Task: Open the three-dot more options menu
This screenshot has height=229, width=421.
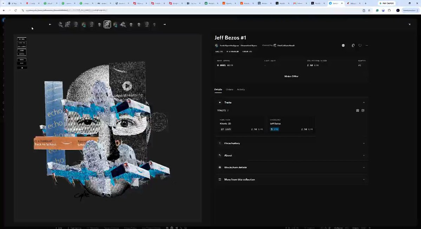Action: (367, 46)
